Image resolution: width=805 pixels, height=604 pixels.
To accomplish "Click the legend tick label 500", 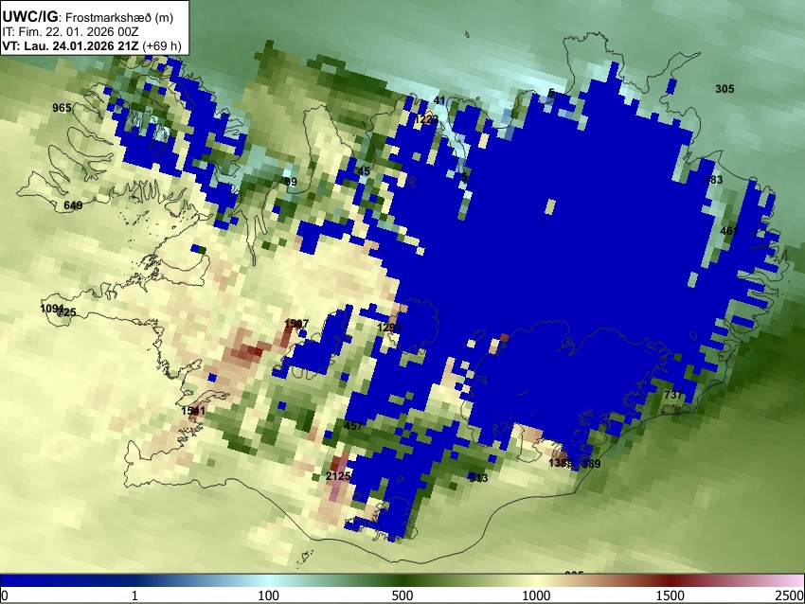I will tap(402, 595).
